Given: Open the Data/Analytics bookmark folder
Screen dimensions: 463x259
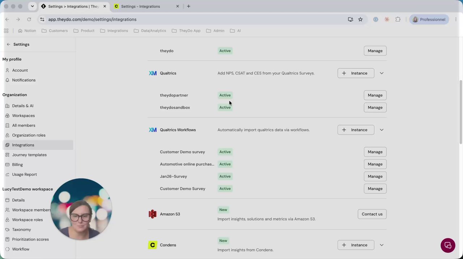Looking at the screenshot, I should tap(150, 31).
